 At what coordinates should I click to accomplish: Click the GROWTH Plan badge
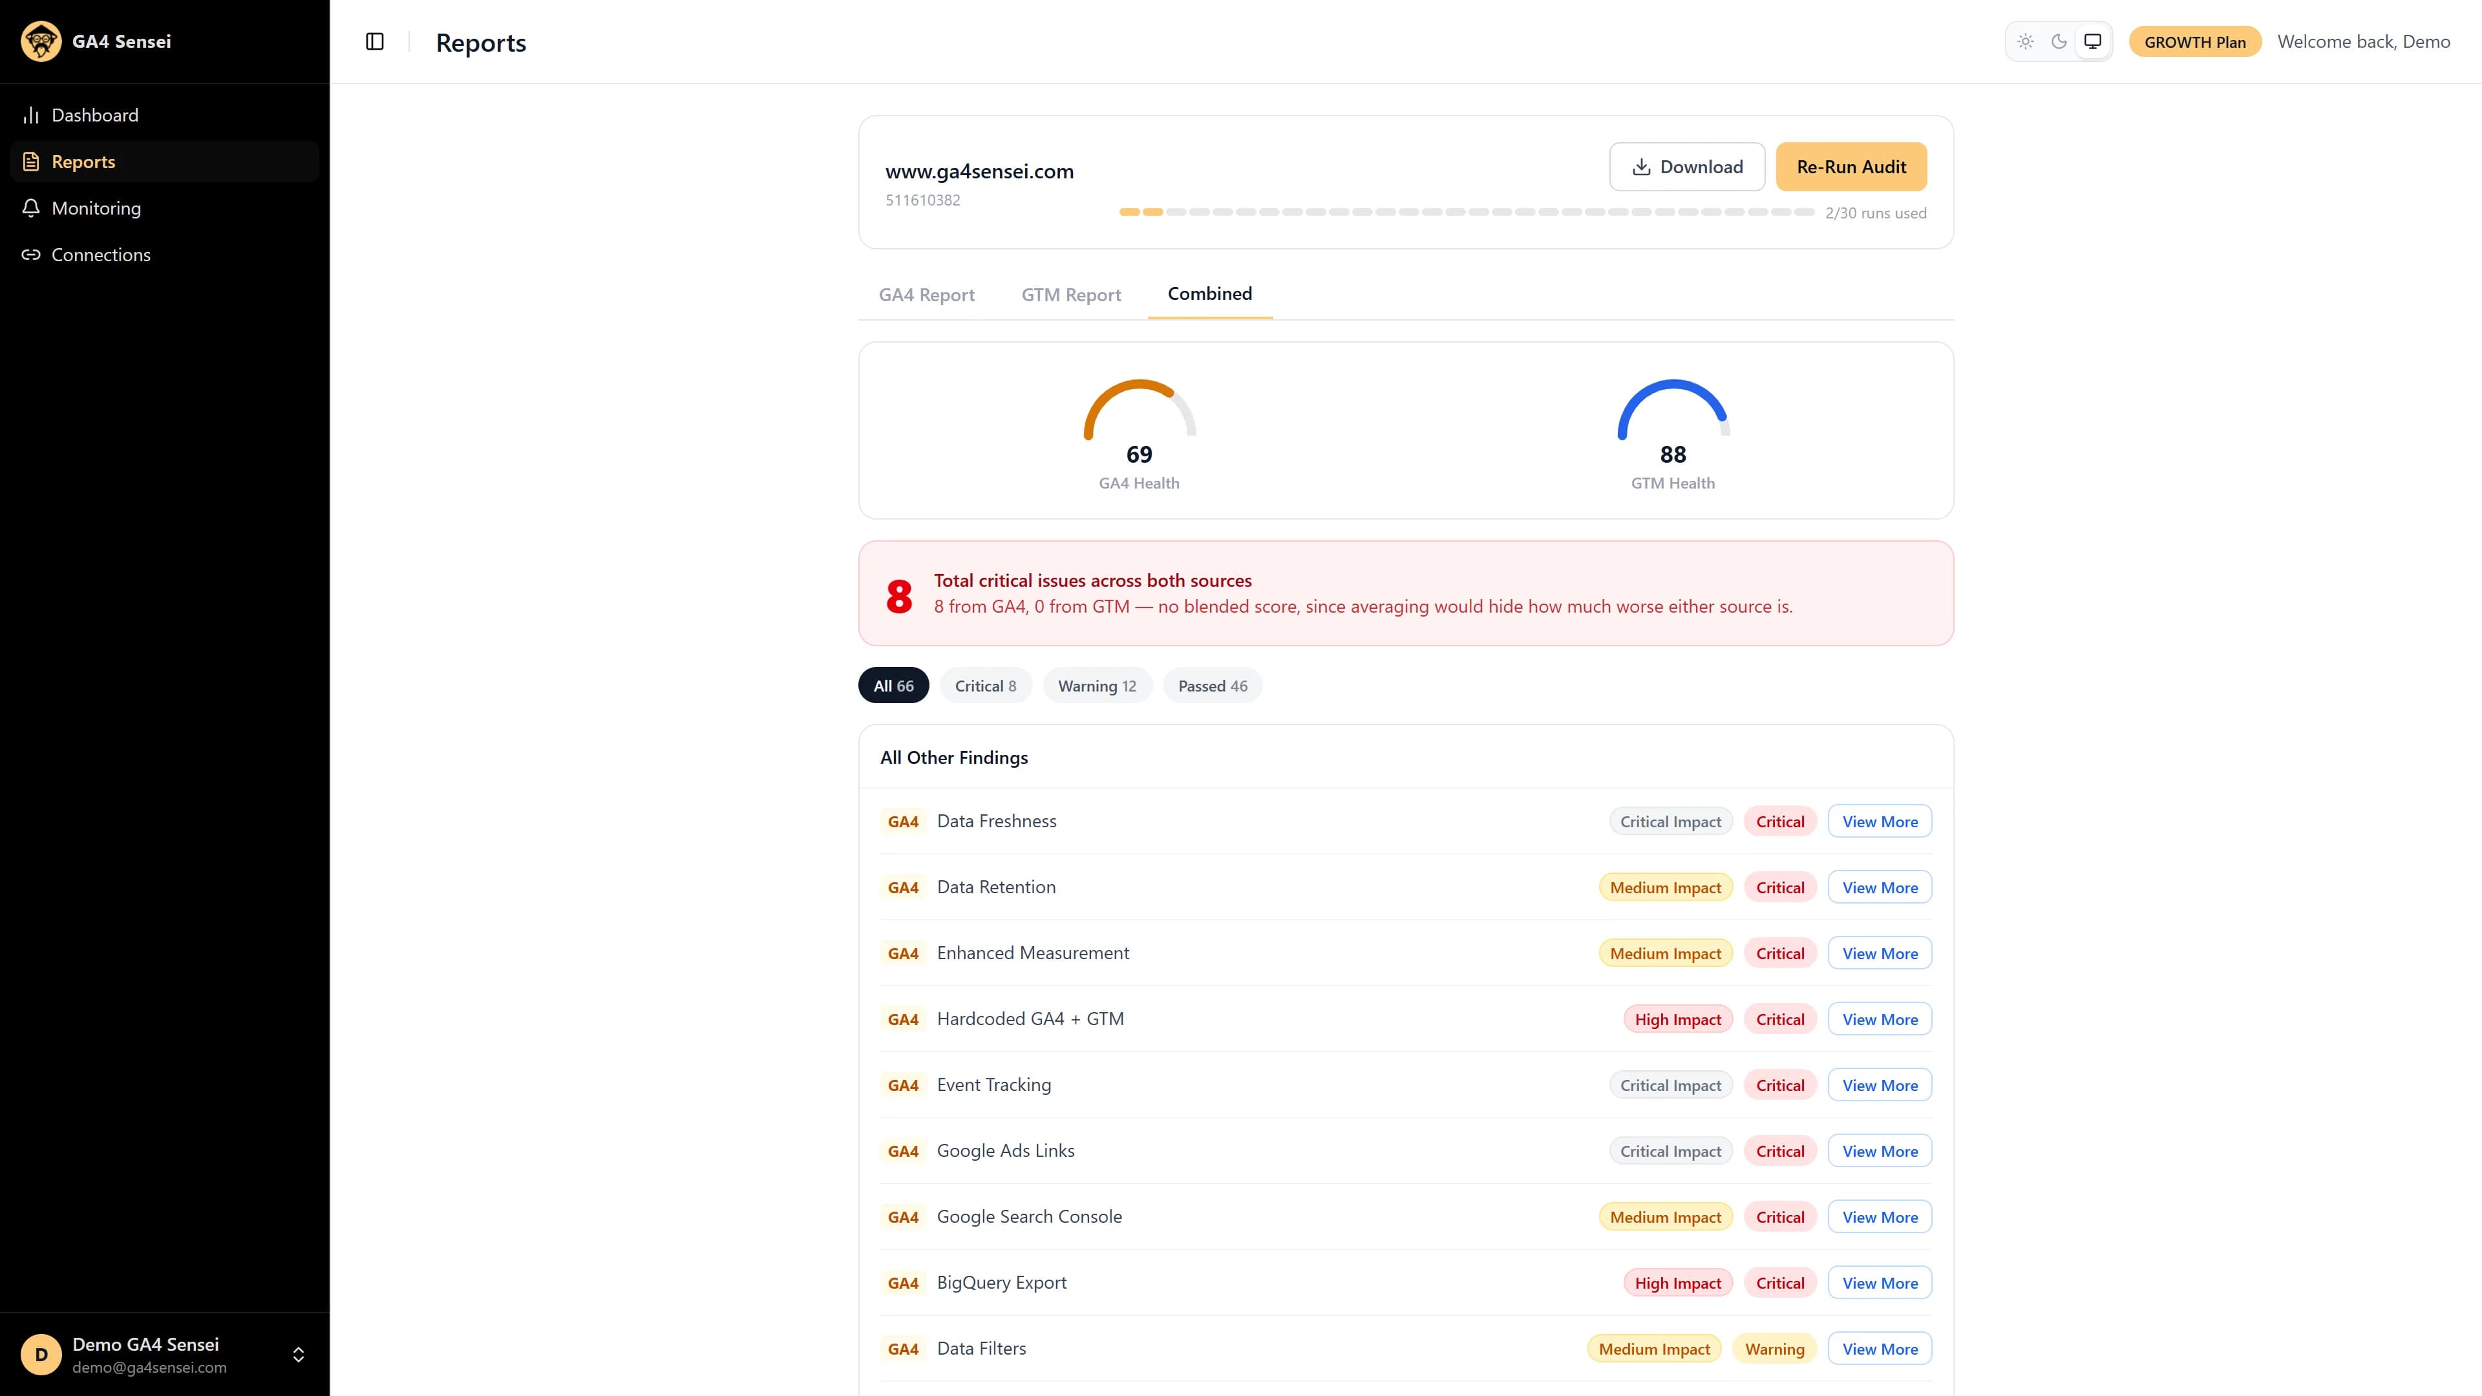[2195, 41]
